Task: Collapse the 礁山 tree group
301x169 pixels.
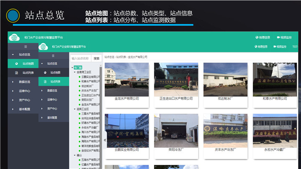Action: click(75, 155)
